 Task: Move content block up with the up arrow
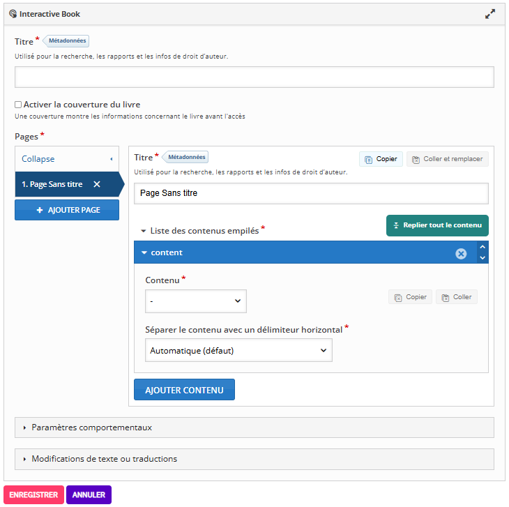[482, 247]
